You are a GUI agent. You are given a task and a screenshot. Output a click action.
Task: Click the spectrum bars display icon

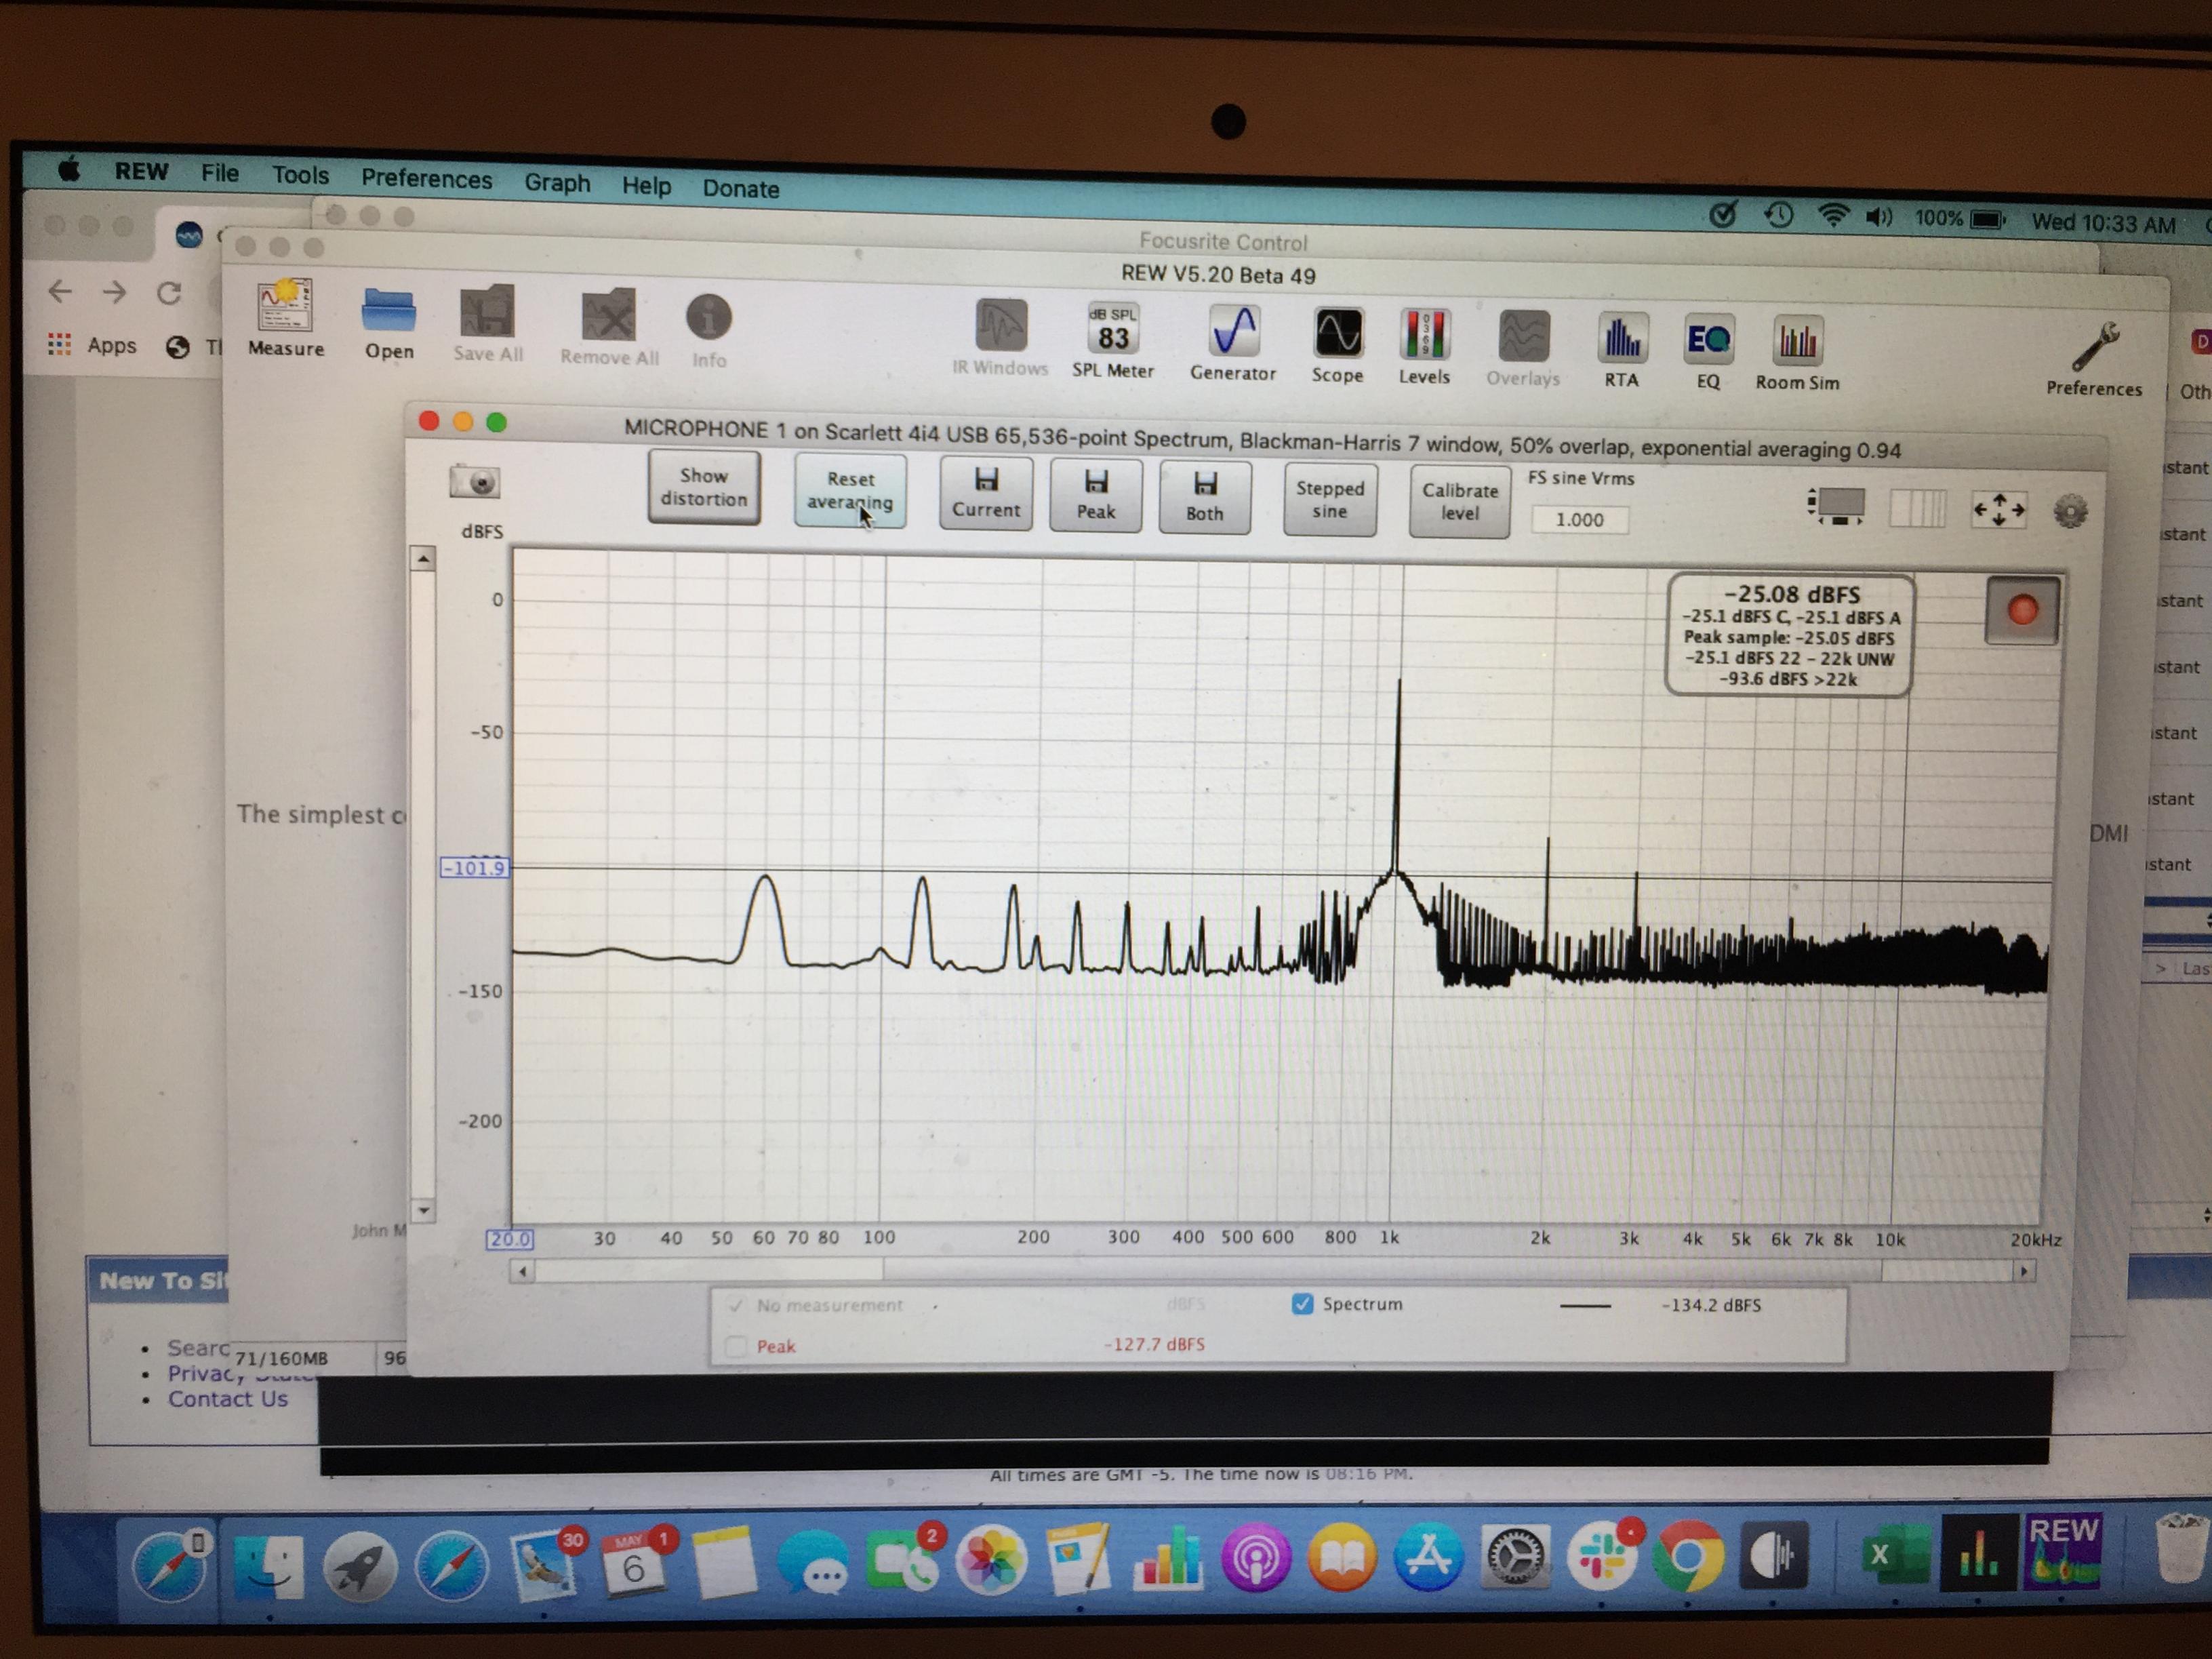point(1917,508)
